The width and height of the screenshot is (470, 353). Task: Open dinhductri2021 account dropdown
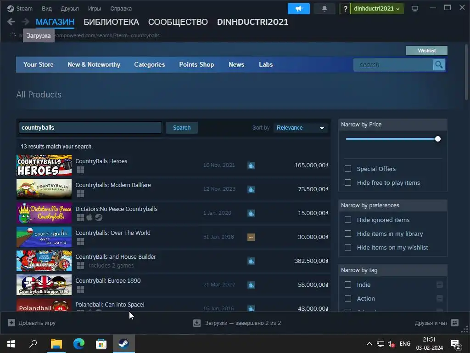pyautogui.click(x=377, y=9)
